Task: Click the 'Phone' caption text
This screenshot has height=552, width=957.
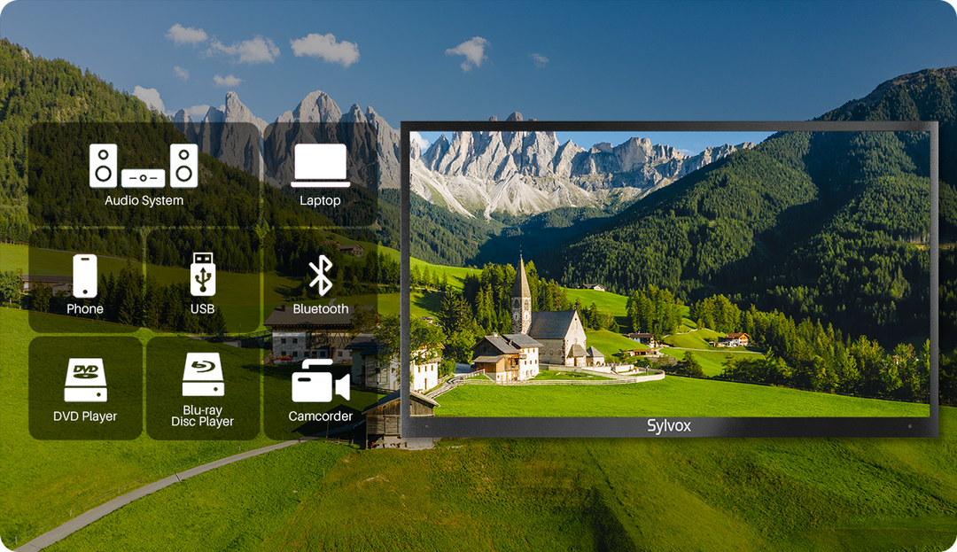Action: click(x=85, y=309)
